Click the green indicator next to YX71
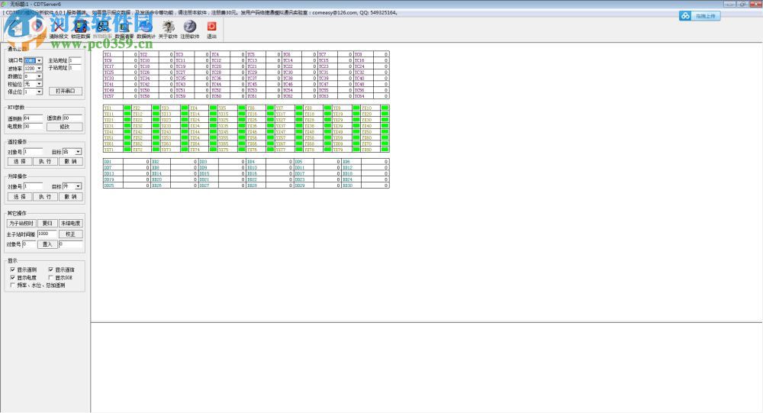The image size is (763, 413). [127, 150]
